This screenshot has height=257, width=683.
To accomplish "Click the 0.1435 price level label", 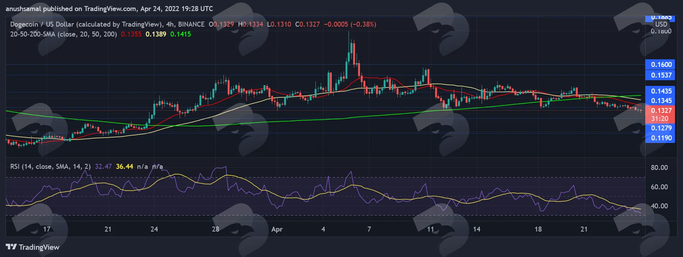I will 660,91.
